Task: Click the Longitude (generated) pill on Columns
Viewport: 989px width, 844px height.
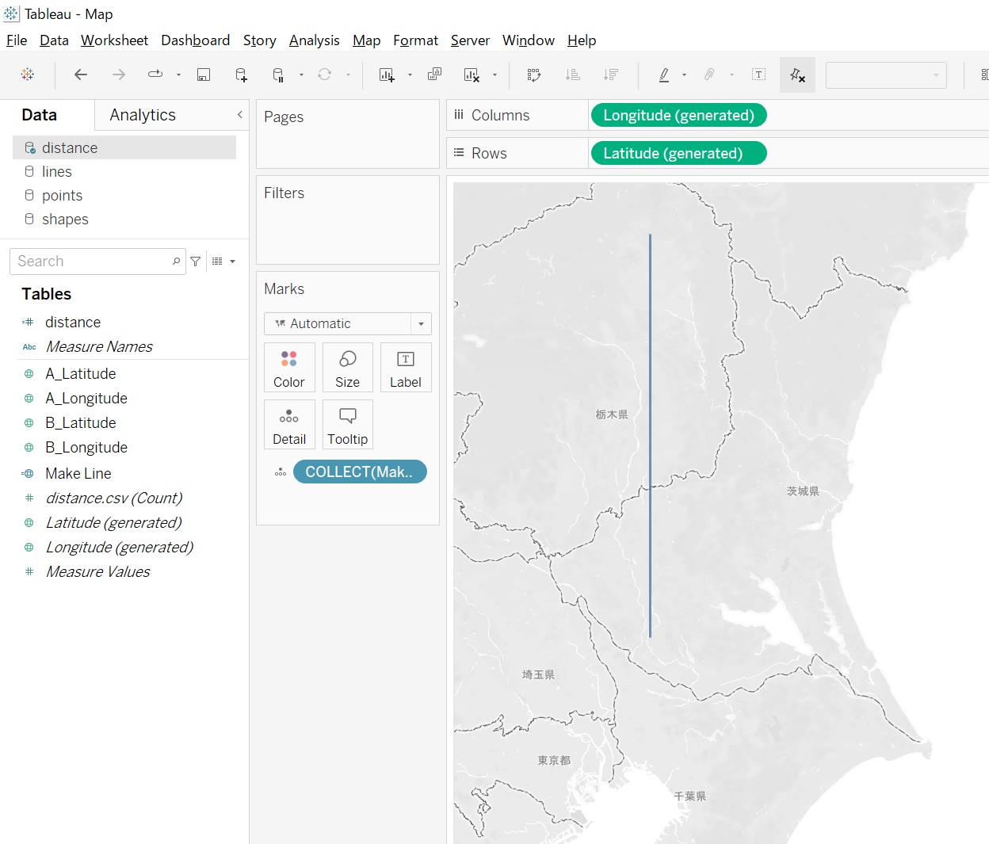Action: [x=678, y=115]
